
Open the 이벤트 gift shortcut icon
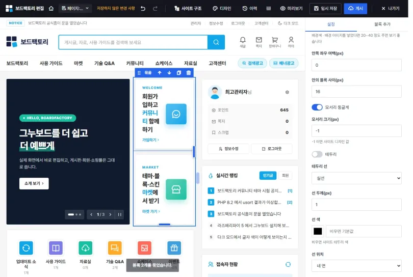click(174, 248)
